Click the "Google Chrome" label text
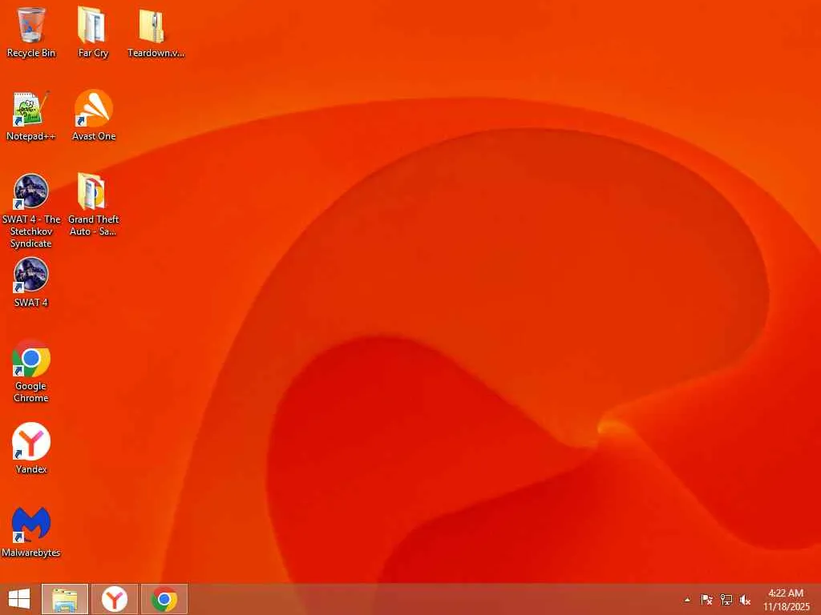The image size is (821, 615). 31,392
